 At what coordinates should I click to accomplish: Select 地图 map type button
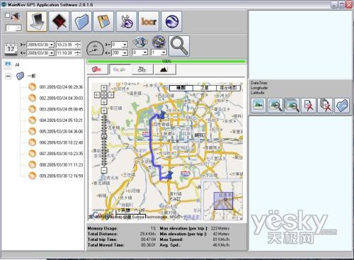click(181, 88)
